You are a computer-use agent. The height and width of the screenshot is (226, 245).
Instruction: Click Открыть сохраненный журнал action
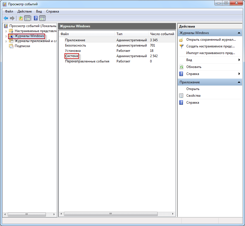(x=211, y=40)
